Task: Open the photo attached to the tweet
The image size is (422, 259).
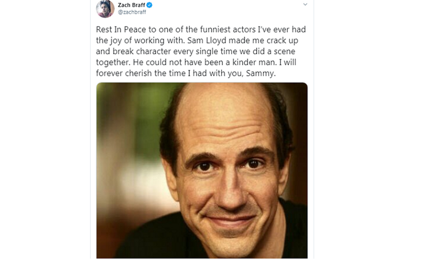Action: [202, 170]
